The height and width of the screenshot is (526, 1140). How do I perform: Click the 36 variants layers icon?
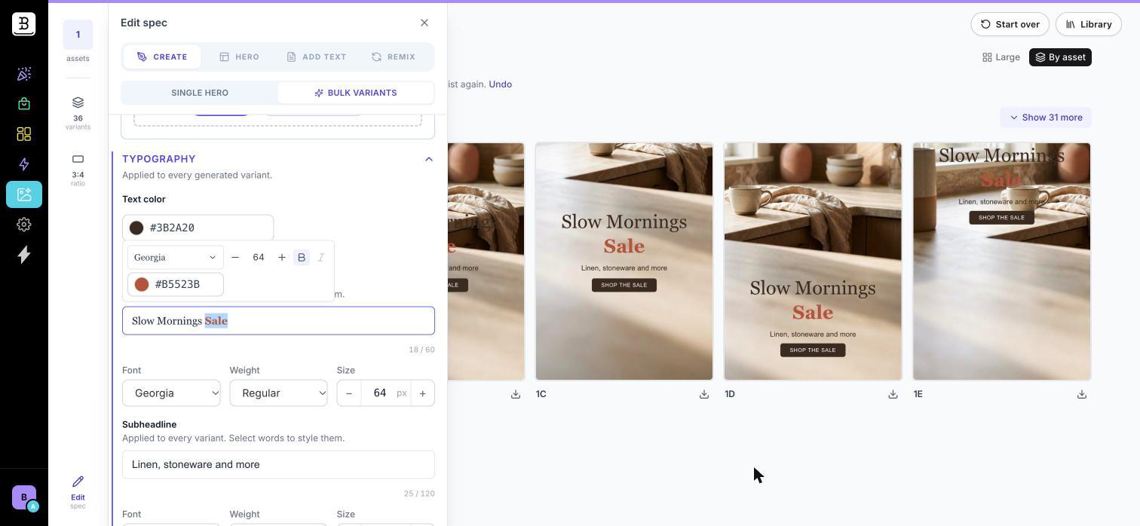[x=78, y=102]
